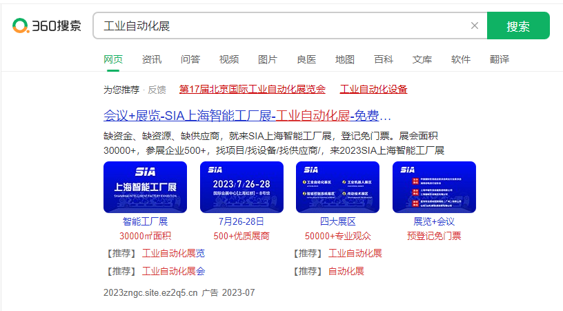Screen dimensions: 563x311
Task: Click the 360搜索 logo
Action: (x=47, y=26)
